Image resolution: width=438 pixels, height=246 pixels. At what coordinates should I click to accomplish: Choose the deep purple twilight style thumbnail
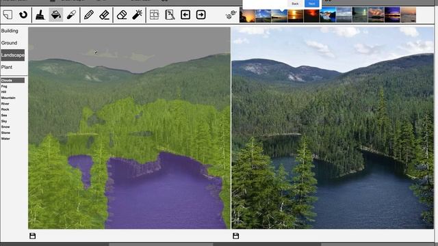392,15
